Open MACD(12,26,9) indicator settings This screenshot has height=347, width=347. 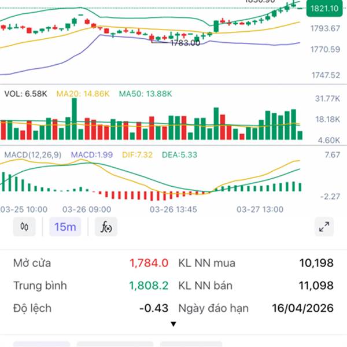tap(33, 154)
